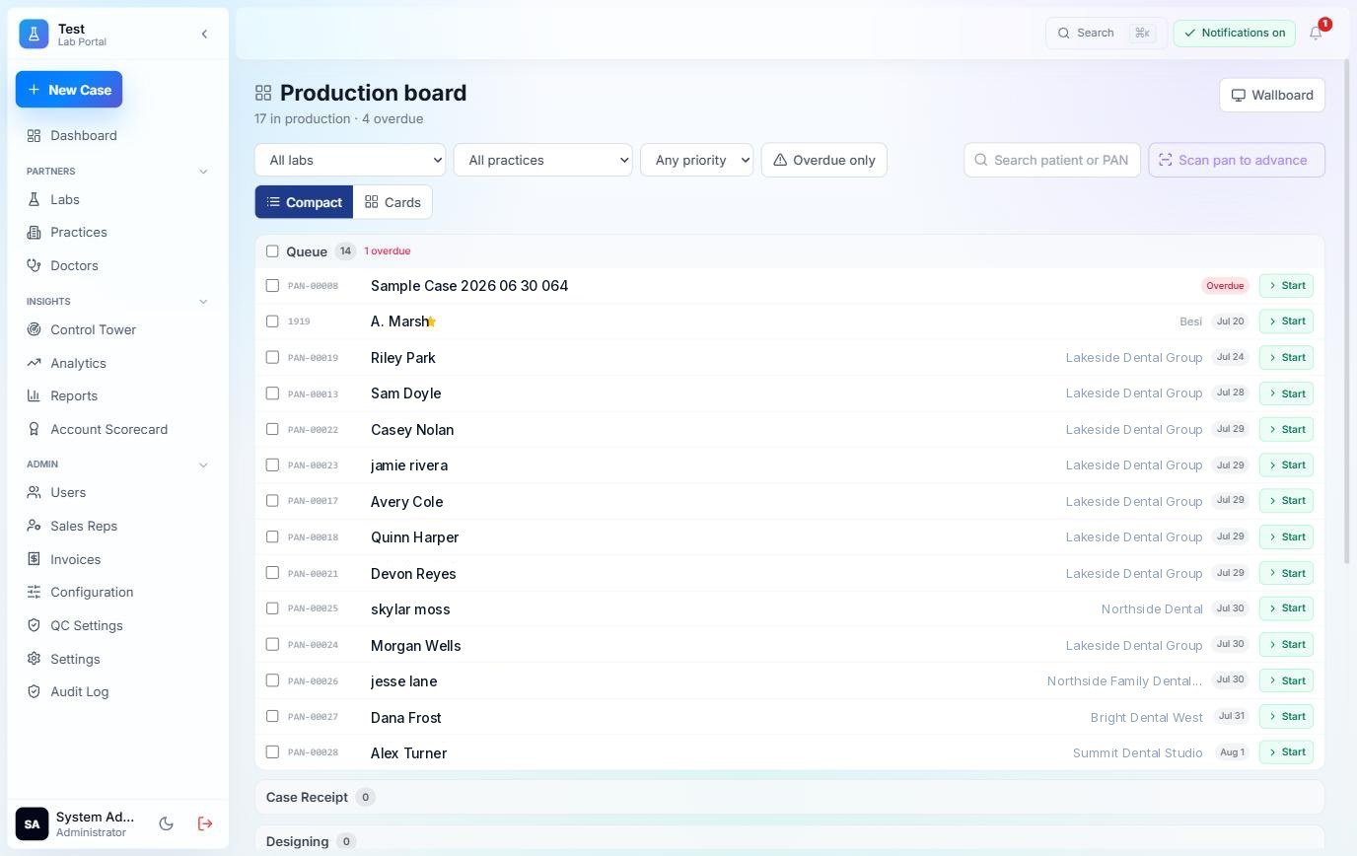Click the Dashboard grid icon in sidebar
The height and width of the screenshot is (856, 1357).
34,135
